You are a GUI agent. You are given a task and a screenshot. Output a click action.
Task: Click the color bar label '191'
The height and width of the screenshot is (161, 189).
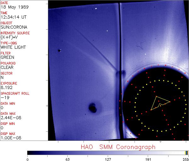coord(148,159)
